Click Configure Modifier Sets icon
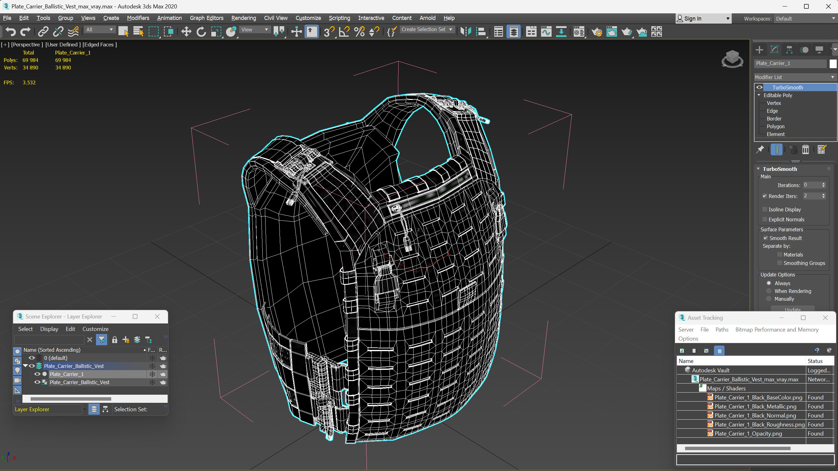This screenshot has height=471, width=838. tap(822, 149)
